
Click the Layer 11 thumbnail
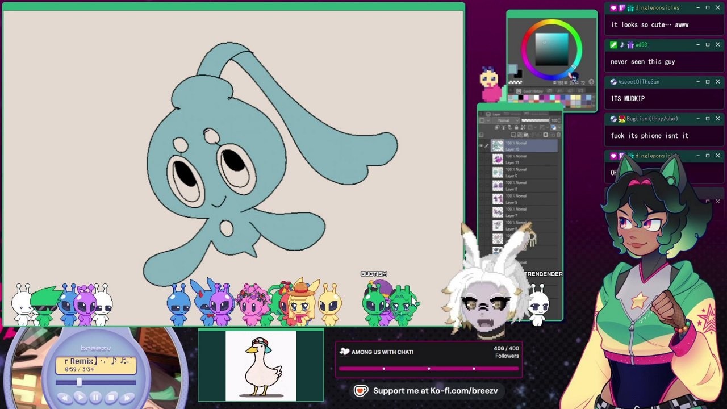(x=498, y=159)
